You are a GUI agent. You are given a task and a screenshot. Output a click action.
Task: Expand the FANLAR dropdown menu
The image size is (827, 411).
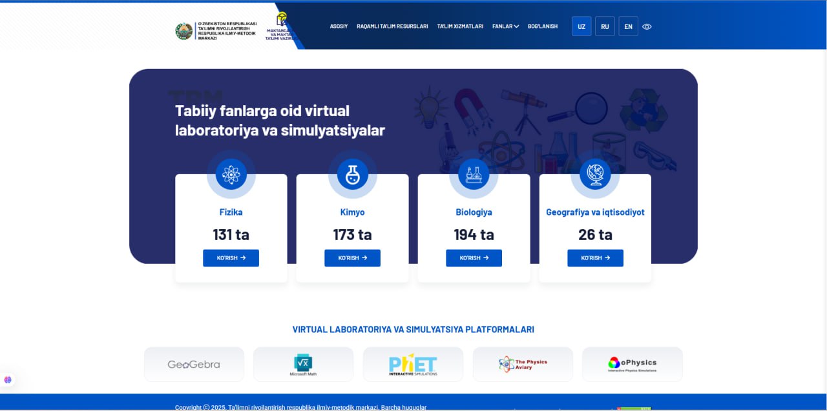click(x=505, y=26)
